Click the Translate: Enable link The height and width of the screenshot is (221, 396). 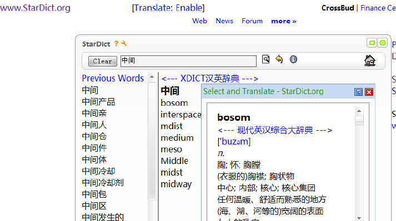point(168,8)
